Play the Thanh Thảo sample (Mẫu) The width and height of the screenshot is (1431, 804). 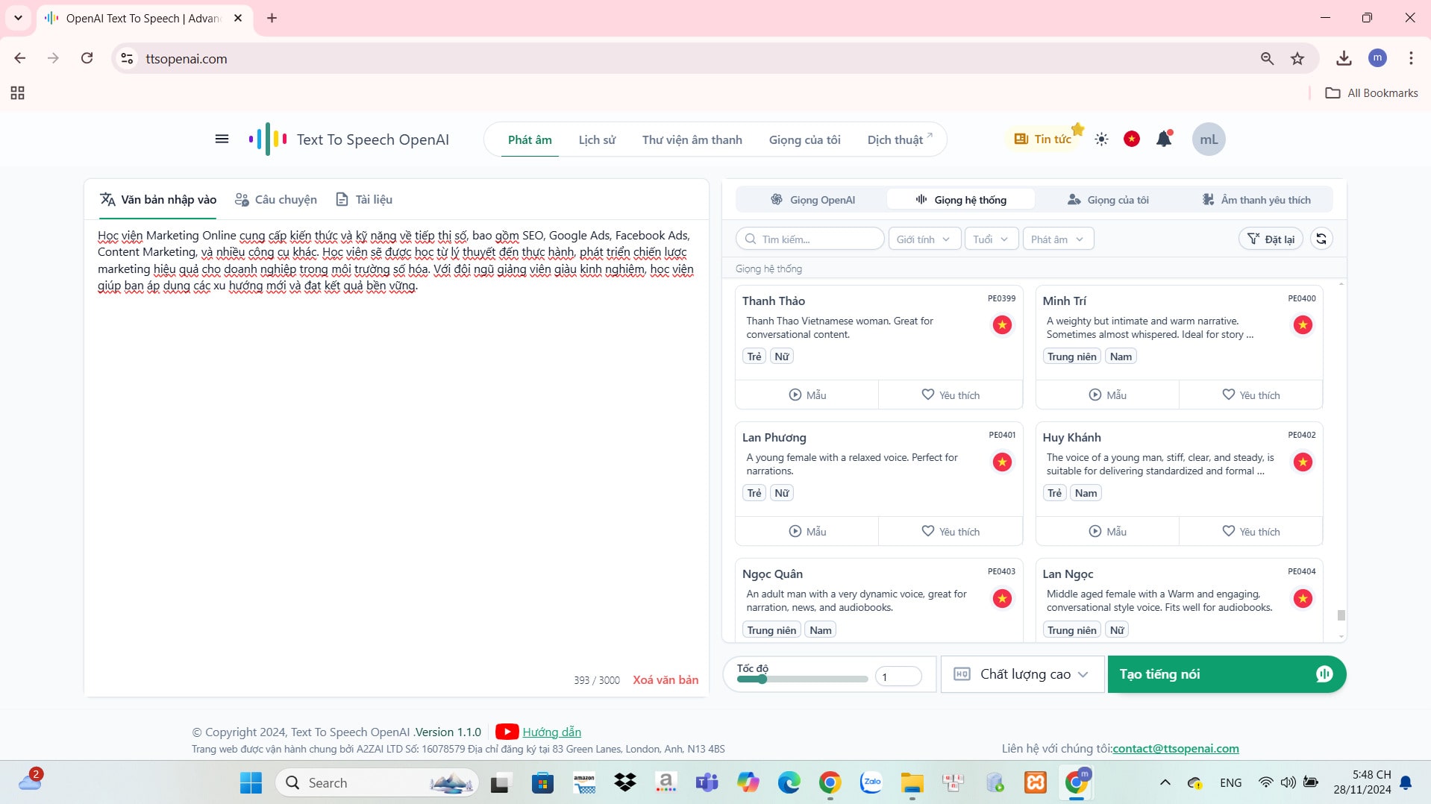click(x=807, y=395)
